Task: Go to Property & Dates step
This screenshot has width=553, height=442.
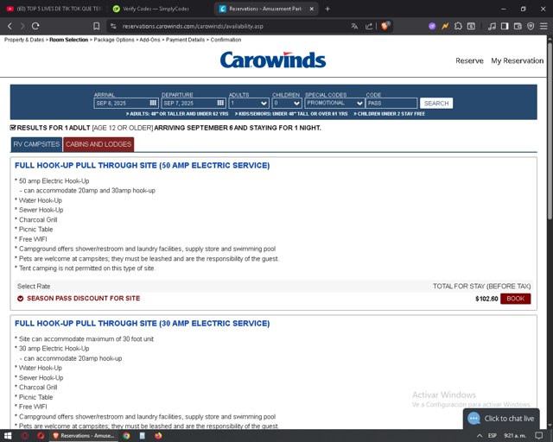Action: 24,40
